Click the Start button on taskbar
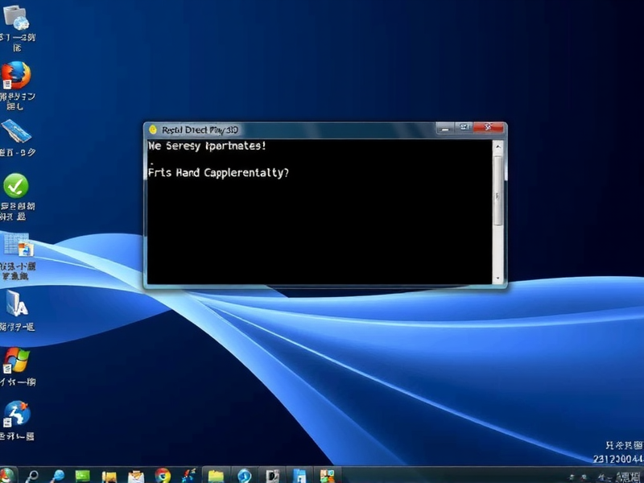Viewport: 644px width, 483px height. click(7, 475)
